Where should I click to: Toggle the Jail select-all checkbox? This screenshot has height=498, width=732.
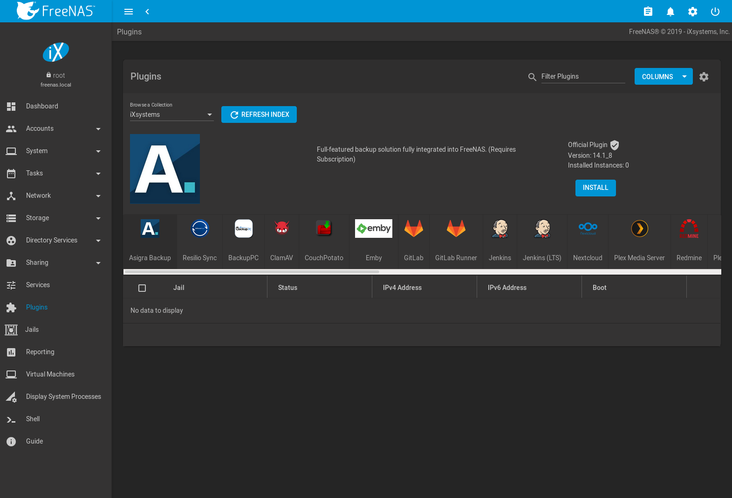(142, 288)
